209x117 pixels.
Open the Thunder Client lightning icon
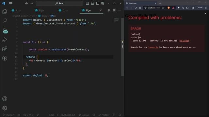click(x=5, y=58)
